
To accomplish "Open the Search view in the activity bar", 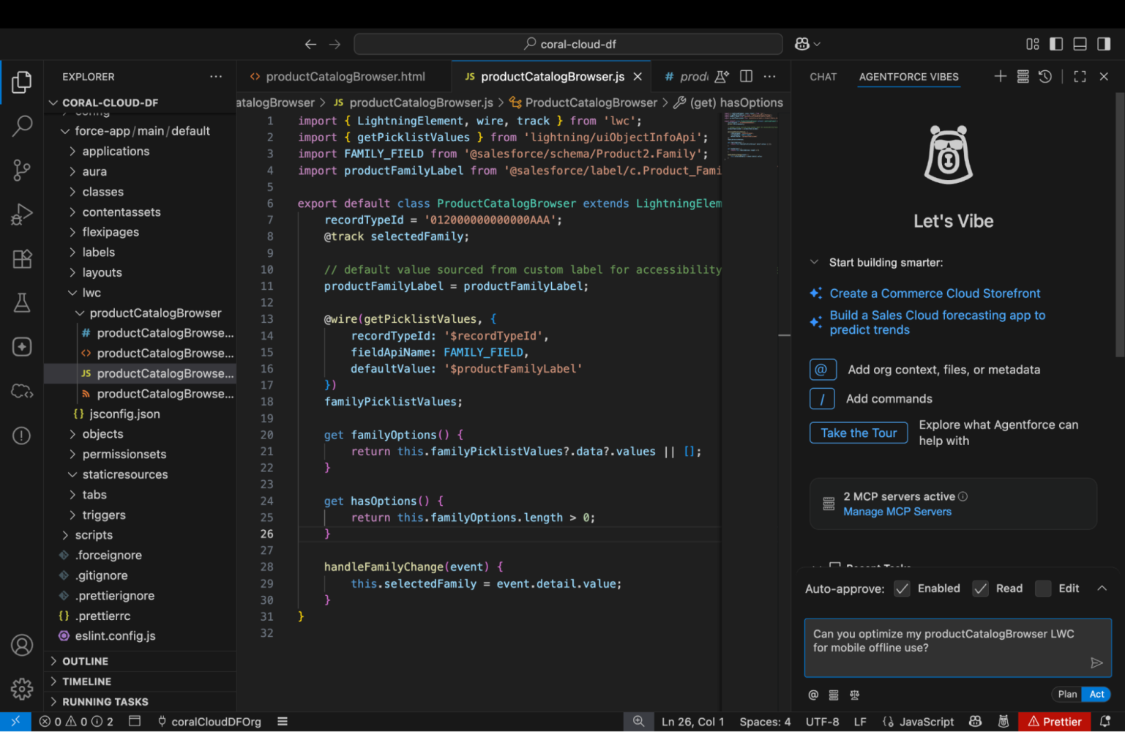I will click(x=21, y=126).
